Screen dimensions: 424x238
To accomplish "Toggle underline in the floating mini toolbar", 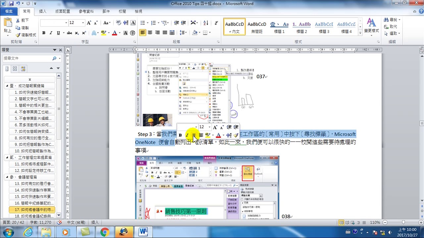I will pos(194,135).
